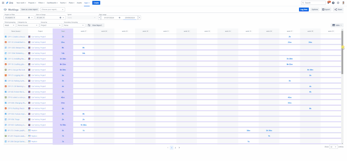Sort by the Total column

click(x=63, y=31)
